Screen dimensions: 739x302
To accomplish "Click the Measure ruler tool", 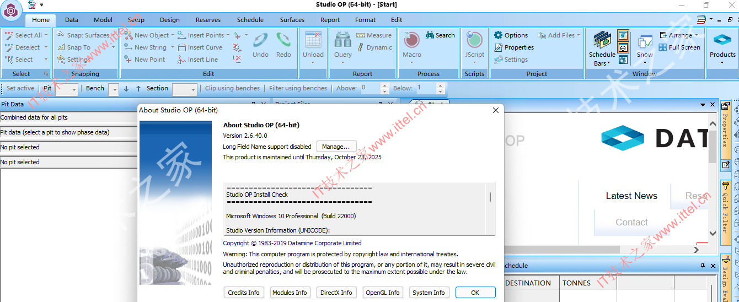I will point(374,35).
